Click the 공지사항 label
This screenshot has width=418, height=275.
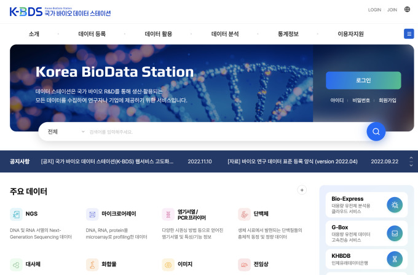tap(20, 161)
